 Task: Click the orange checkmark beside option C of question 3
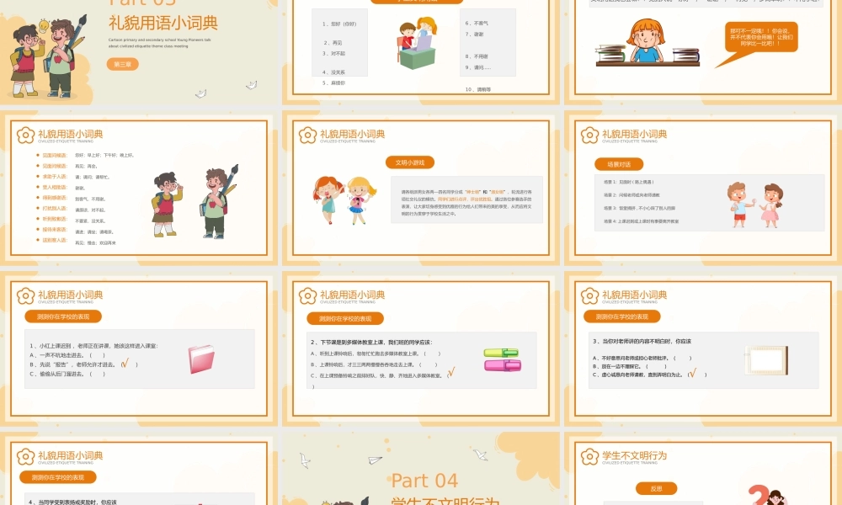pyautogui.click(x=693, y=373)
